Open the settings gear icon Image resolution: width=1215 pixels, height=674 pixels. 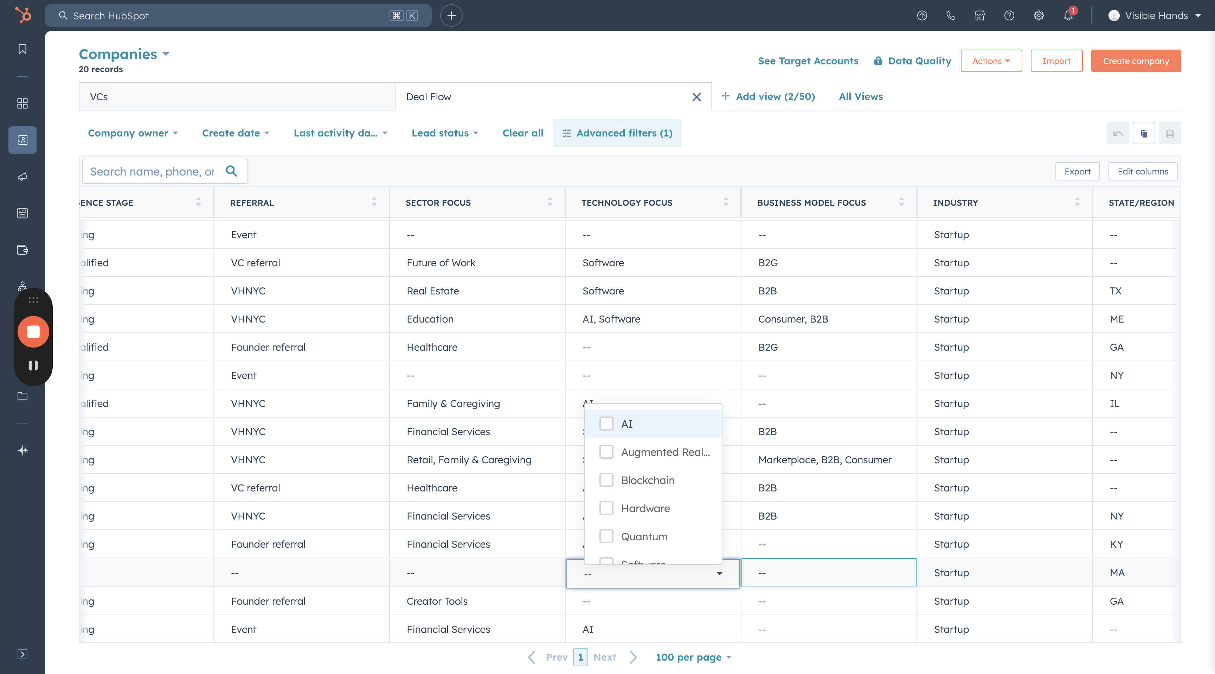click(x=1039, y=15)
